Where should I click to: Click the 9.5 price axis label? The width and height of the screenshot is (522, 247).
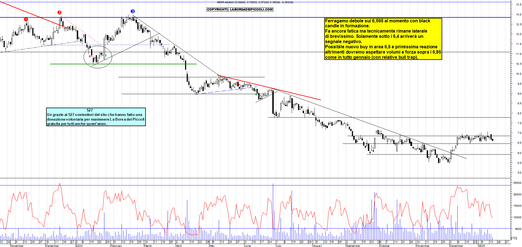tap(519, 84)
